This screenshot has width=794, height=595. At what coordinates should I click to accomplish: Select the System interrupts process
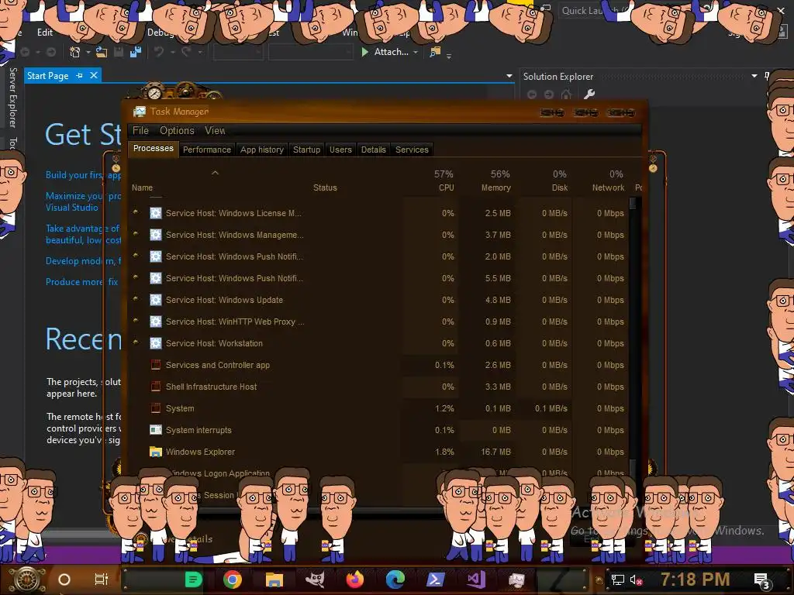198,430
